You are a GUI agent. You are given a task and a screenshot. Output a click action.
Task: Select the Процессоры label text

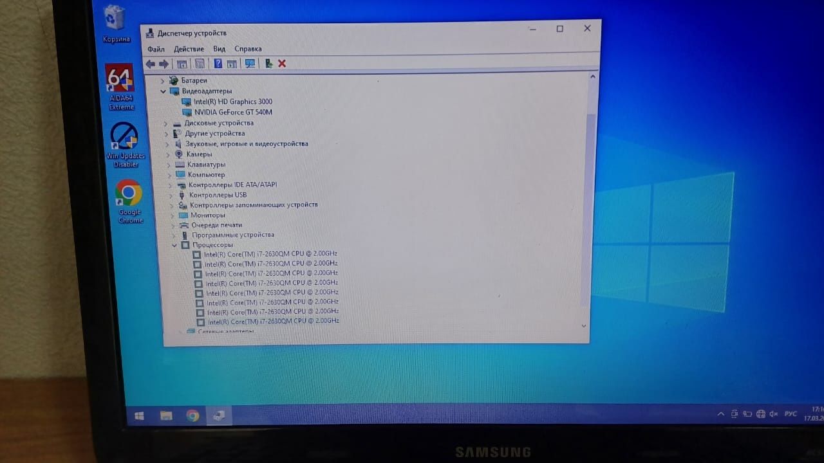[212, 245]
